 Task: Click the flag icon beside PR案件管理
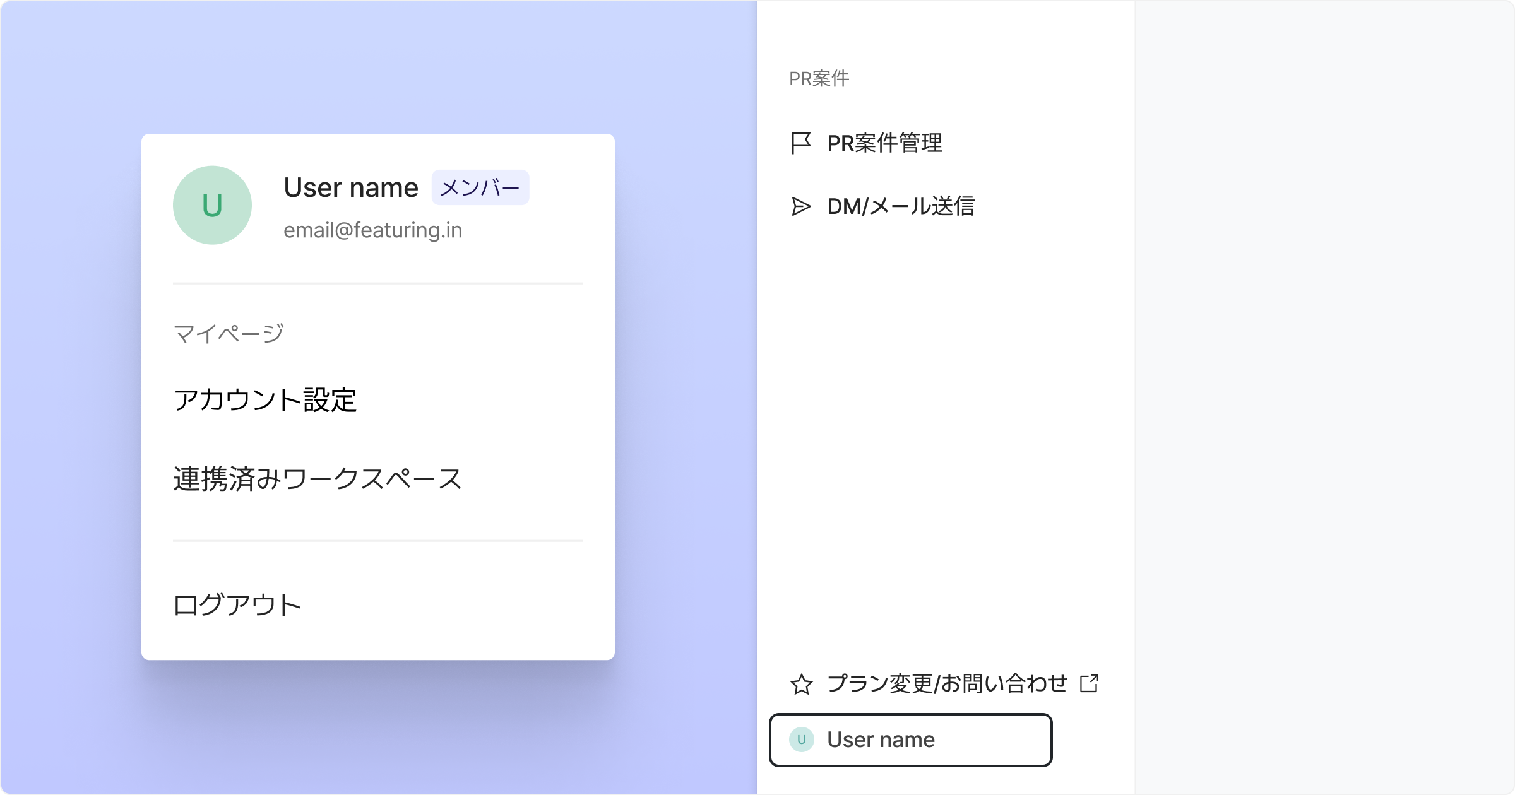[x=801, y=143]
